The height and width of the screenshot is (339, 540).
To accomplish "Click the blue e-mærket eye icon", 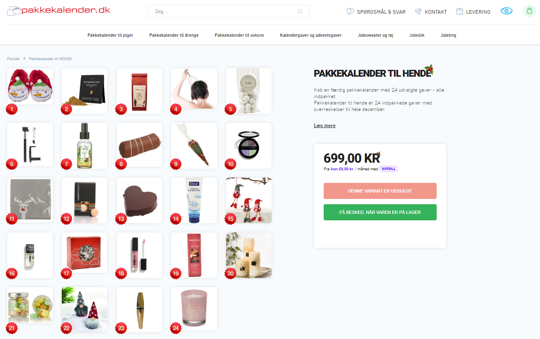I will pos(507,11).
